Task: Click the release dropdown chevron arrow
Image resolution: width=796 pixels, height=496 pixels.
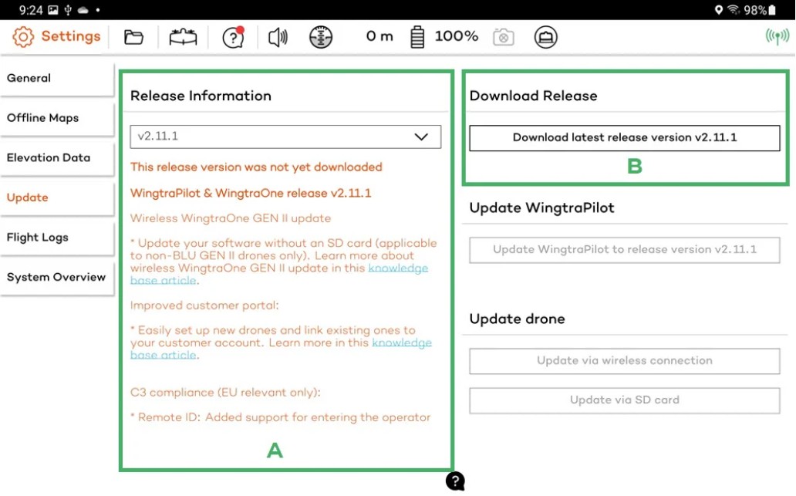Action: 421,137
